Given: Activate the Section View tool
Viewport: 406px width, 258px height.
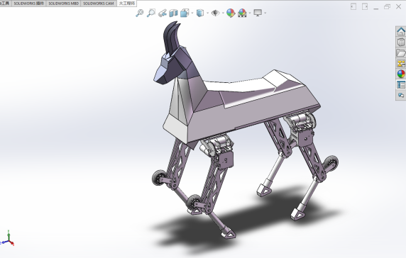Looking at the screenshot, I should [173, 13].
